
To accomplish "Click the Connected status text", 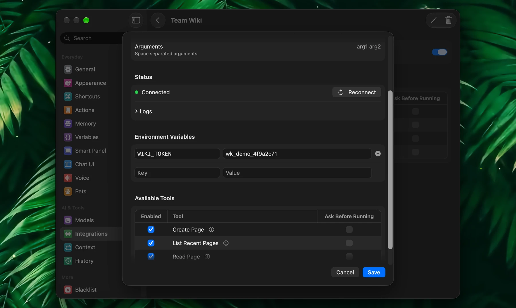I will (155, 92).
